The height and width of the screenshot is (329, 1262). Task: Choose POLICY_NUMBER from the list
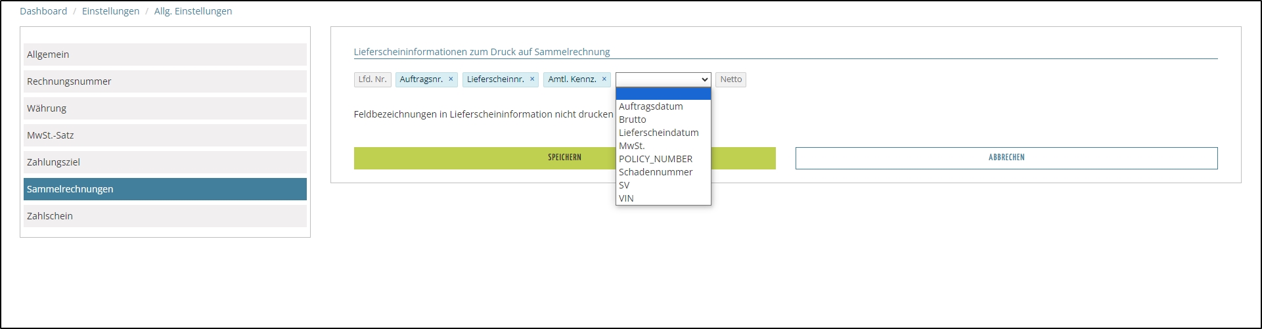[655, 159]
